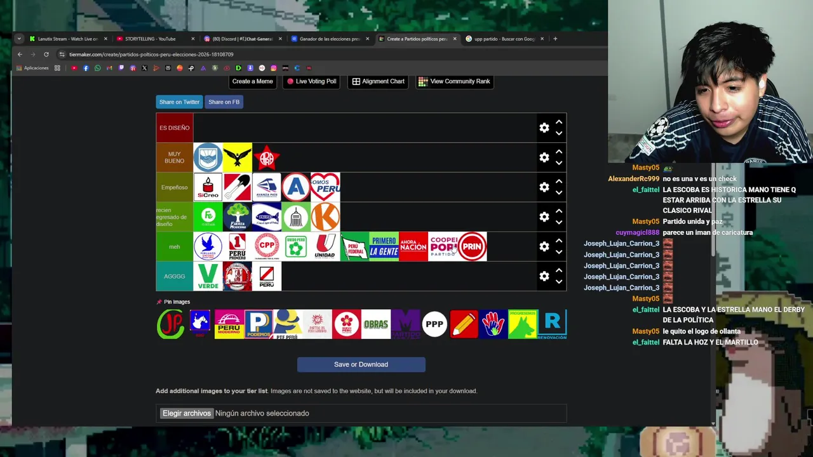This screenshot has height=457, width=813.
Task: Select the CPP circular logo
Action: 267,246
